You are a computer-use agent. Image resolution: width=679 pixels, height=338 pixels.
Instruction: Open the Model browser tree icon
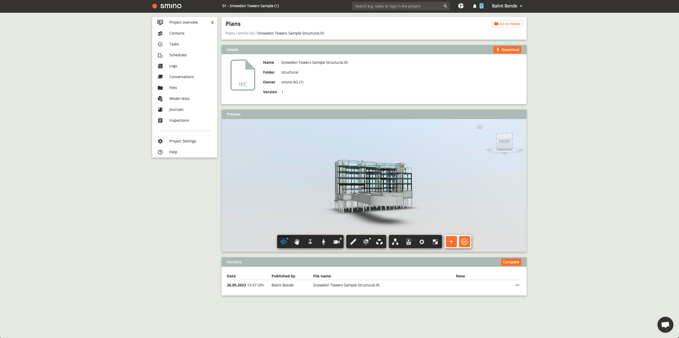click(395, 242)
